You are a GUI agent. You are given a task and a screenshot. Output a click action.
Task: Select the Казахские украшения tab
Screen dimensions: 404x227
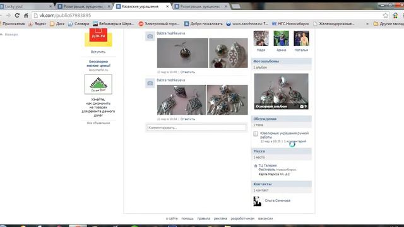click(140, 6)
